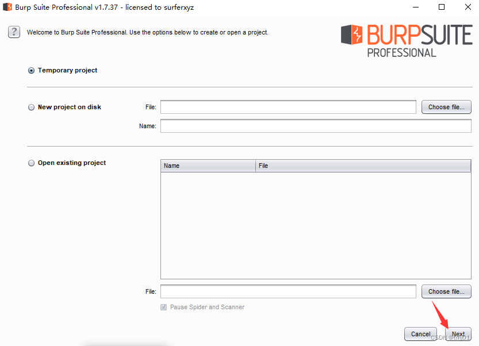Click the welcome message text
The width and height of the screenshot is (479, 346).
coord(148,32)
